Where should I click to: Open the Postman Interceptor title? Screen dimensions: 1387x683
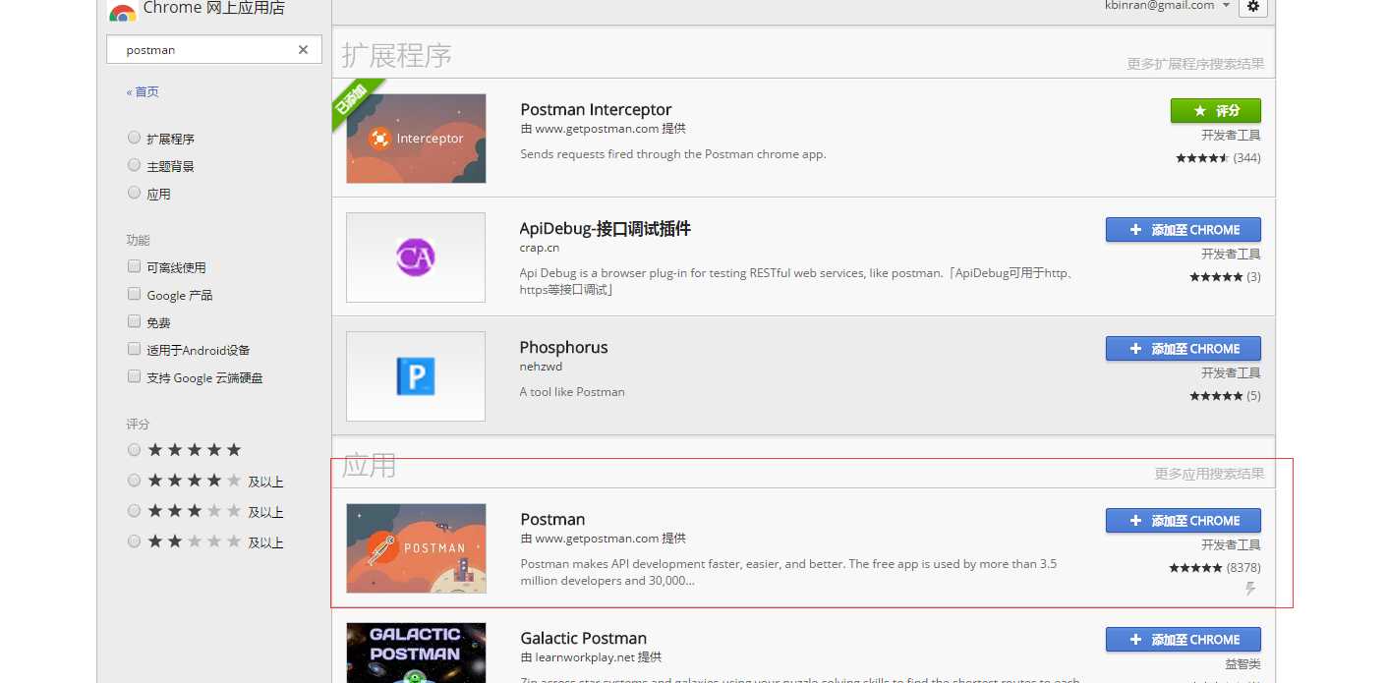point(596,110)
